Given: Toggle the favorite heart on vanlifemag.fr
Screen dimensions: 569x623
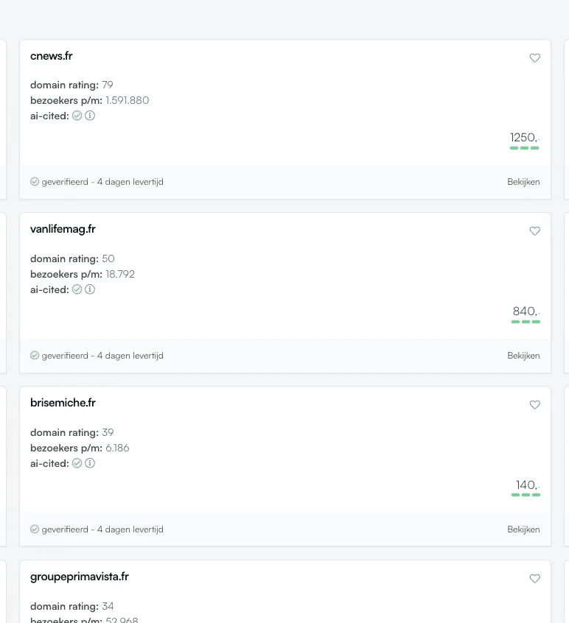Looking at the screenshot, I should 534,230.
